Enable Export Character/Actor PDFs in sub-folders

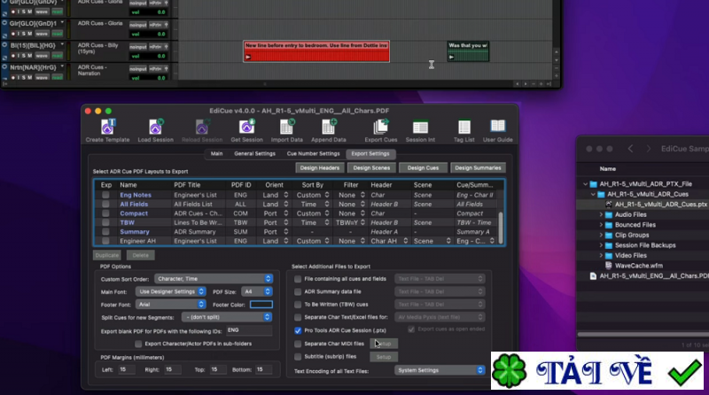137,343
